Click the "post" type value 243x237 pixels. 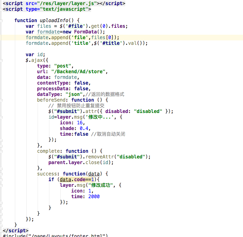tap(63, 66)
